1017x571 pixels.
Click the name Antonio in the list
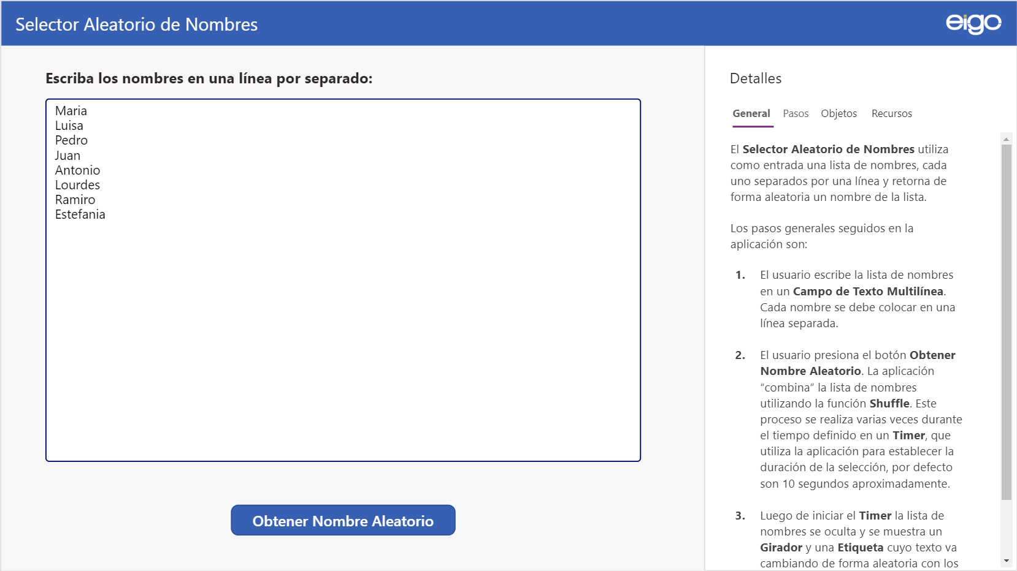77,170
